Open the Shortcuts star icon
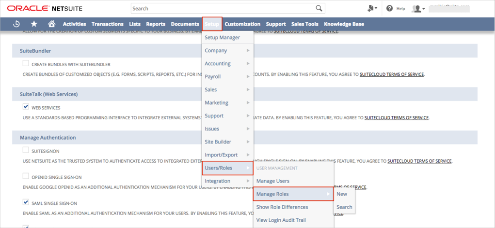495x228 pixels. [34, 24]
